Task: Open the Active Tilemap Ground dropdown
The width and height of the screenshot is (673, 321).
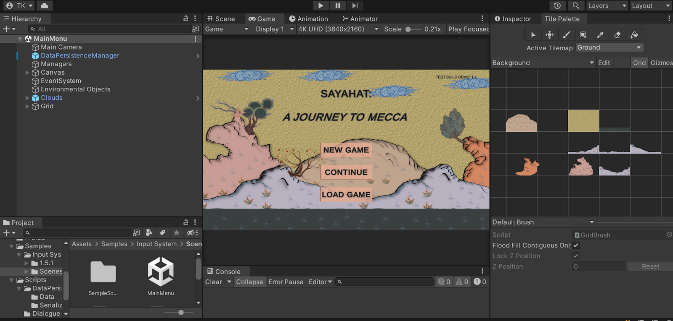Action: coord(609,47)
